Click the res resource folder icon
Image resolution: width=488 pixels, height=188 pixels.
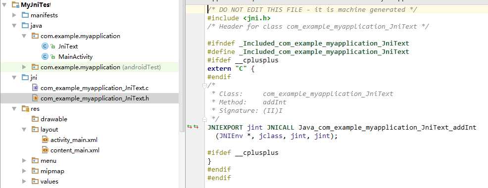(x=25, y=109)
